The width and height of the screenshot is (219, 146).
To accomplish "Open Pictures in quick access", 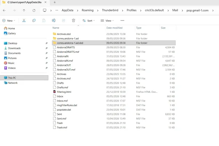I will pyautogui.click(x=10, y=58).
